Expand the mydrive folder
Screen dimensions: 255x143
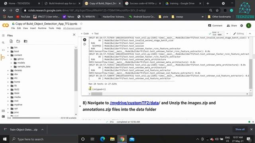(x=8, y=105)
